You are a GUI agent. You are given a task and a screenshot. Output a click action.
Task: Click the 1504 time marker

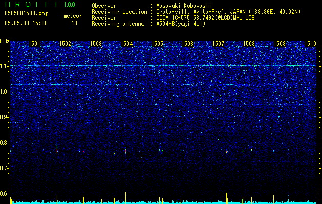coord(126,44)
